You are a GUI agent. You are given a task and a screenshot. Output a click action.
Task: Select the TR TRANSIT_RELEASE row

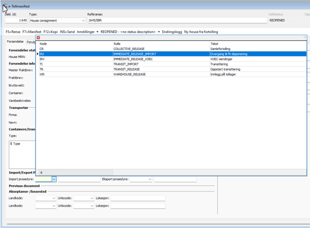pyautogui.click(x=173, y=69)
